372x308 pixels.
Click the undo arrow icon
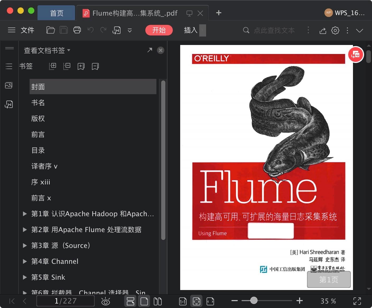tap(91, 30)
